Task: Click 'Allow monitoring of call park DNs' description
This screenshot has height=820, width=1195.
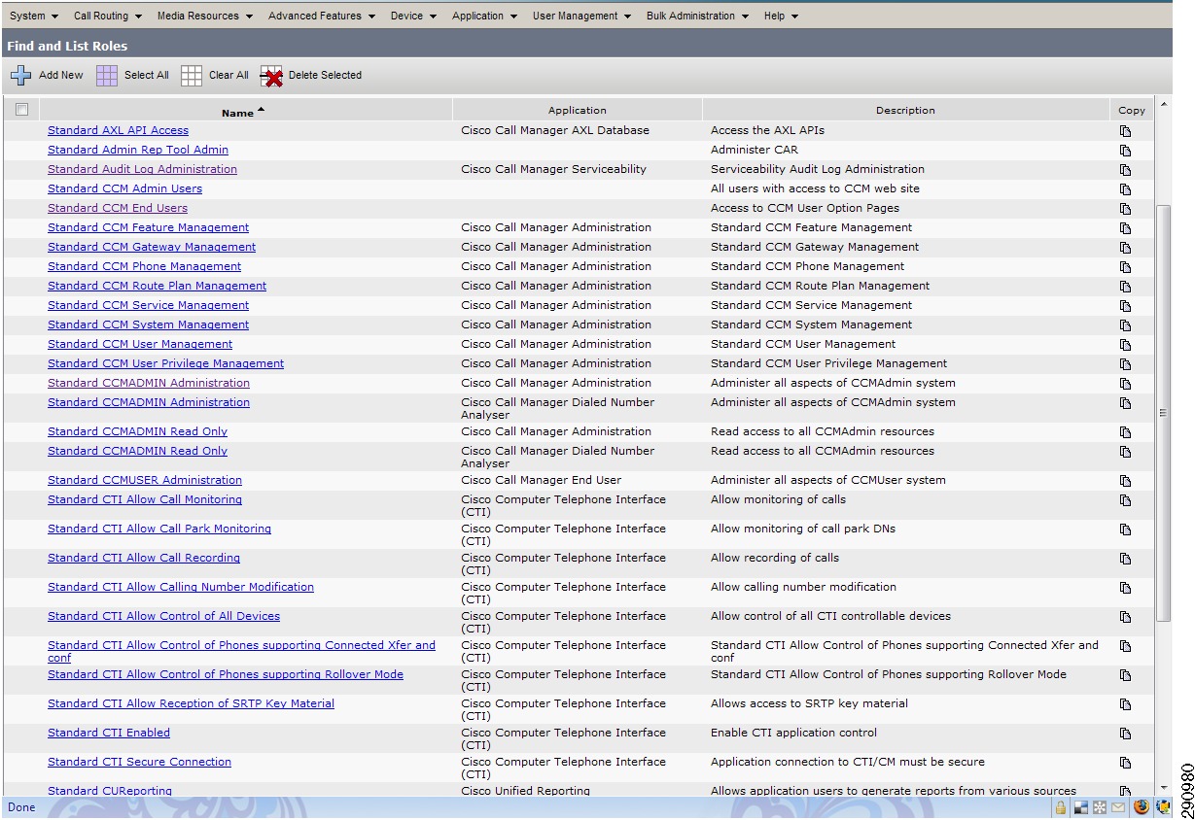Action: coord(803,529)
